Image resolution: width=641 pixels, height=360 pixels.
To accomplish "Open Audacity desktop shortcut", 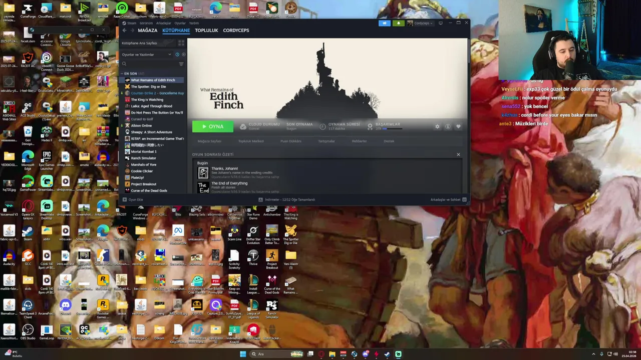I will click(x=9, y=258).
